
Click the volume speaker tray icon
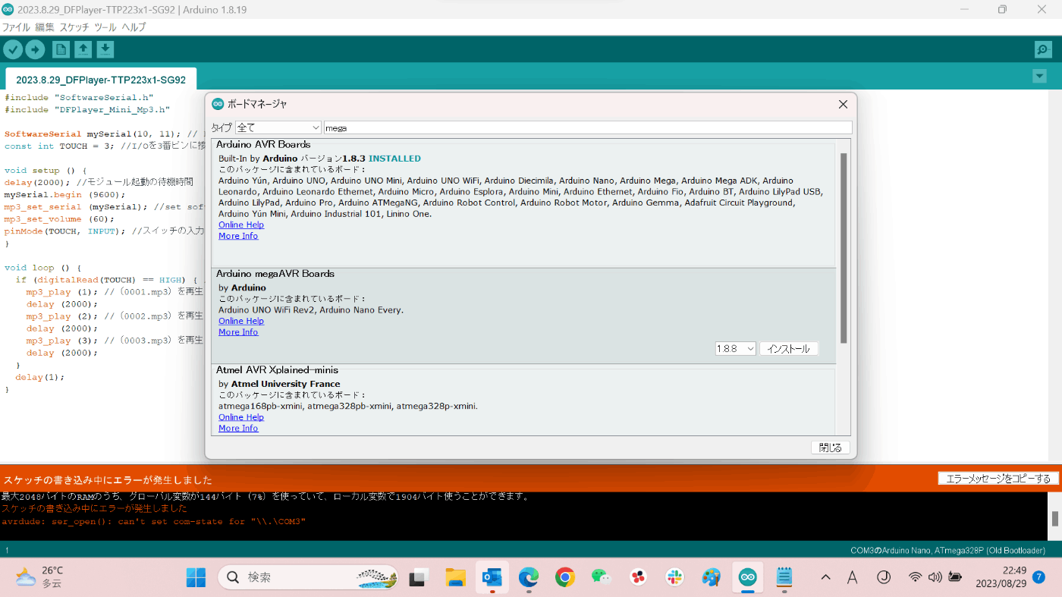935,577
